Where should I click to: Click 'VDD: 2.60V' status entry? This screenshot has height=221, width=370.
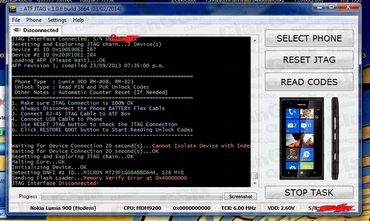pos(281,208)
